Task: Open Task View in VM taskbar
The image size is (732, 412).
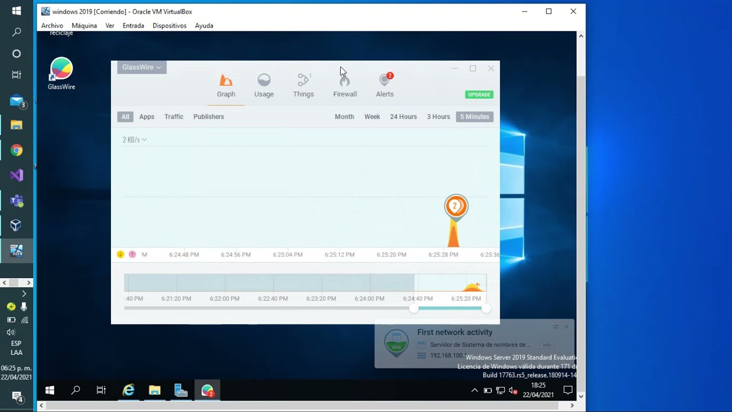Action: point(101,390)
